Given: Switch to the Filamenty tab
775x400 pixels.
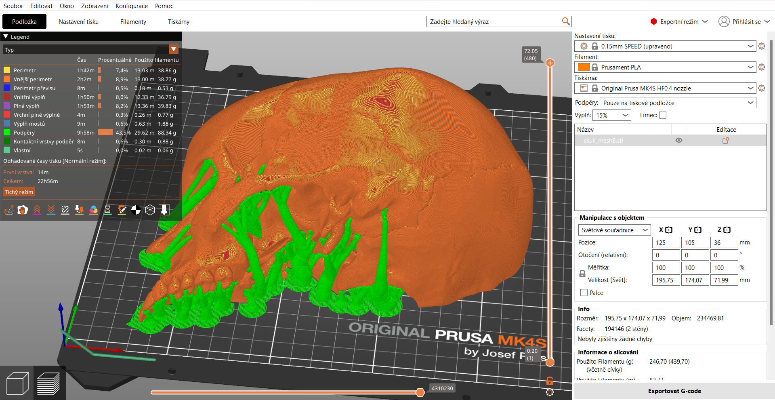Looking at the screenshot, I should coord(133,21).
